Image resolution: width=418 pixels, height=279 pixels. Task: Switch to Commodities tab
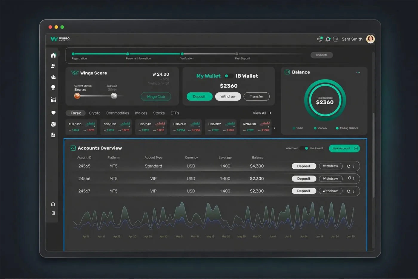(x=118, y=113)
